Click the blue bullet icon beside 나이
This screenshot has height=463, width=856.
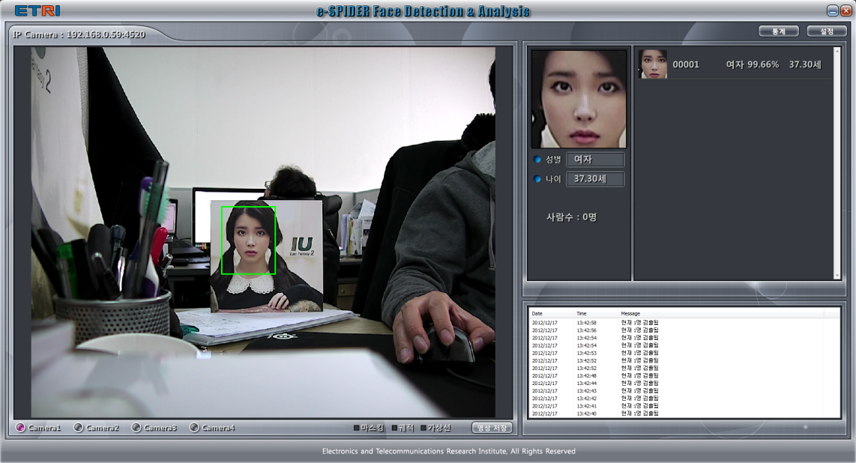click(537, 179)
